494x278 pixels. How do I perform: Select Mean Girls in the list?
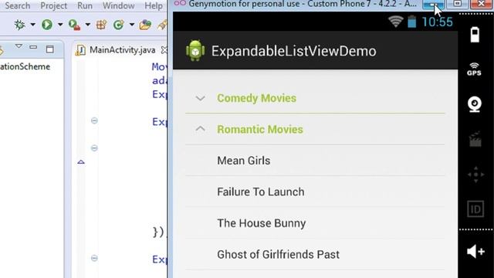(315, 161)
